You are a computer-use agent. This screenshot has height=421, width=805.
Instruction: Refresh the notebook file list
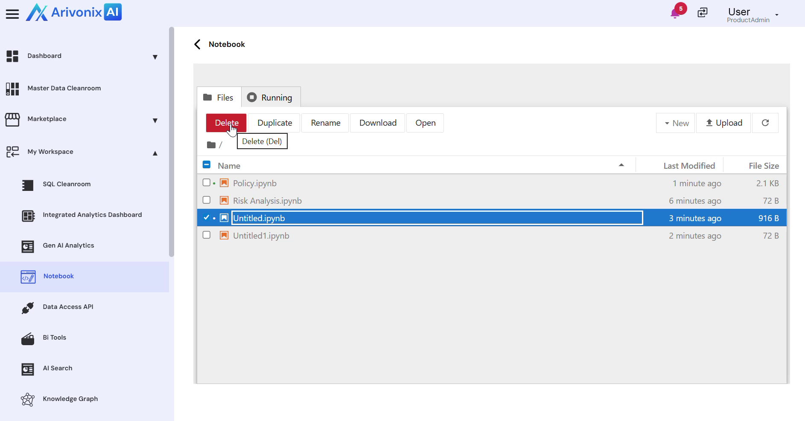pos(765,123)
